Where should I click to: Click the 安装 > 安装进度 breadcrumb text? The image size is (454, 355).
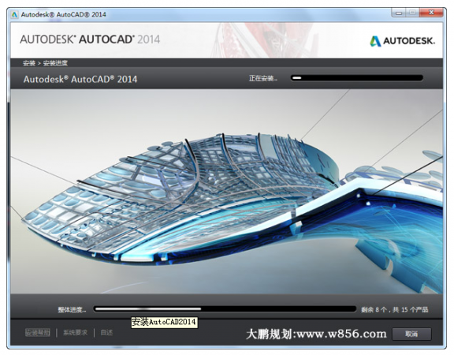click(x=45, y=63)
